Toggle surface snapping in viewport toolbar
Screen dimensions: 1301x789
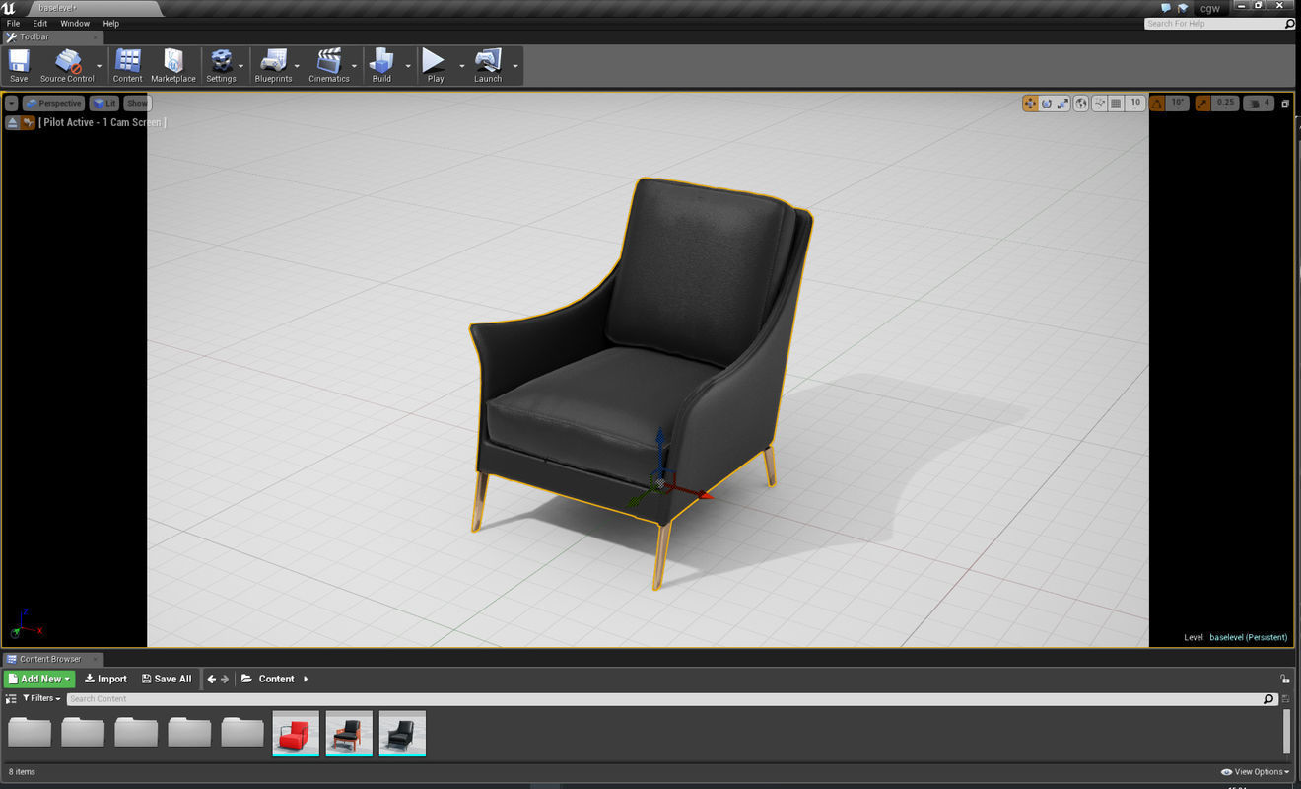click(x=1098, y=103)
